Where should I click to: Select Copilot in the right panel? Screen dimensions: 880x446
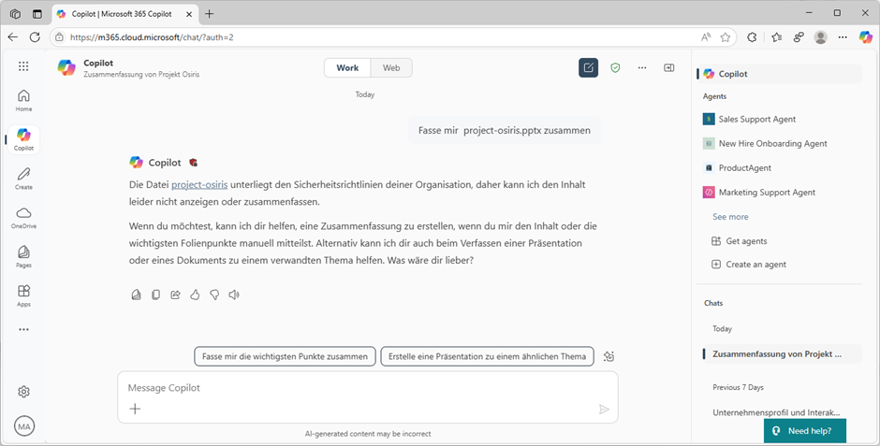[x=779, y=74]
